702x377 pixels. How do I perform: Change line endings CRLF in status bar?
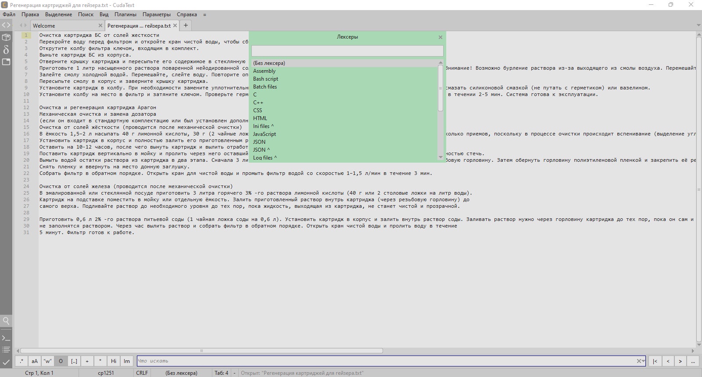(x=142, y=373)
